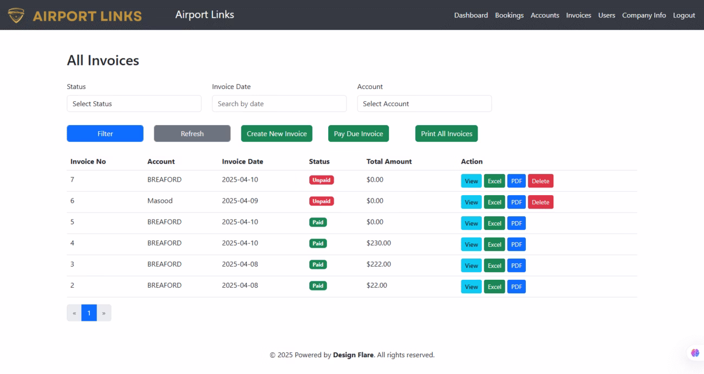704x374 pixels.
Task: Click the gray Refresh button
Action: click(x=192, y=134)
